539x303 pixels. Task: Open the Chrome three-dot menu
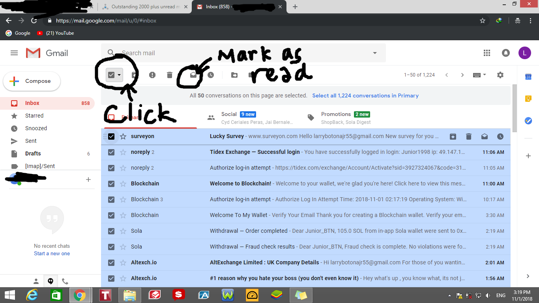(x=530, y=21)
